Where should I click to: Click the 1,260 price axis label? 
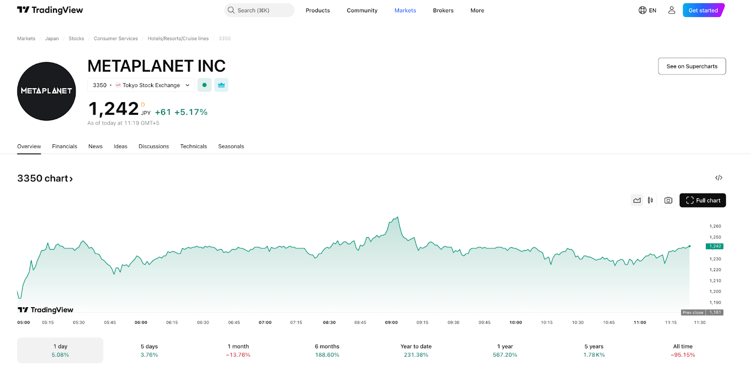click(715, 226)
